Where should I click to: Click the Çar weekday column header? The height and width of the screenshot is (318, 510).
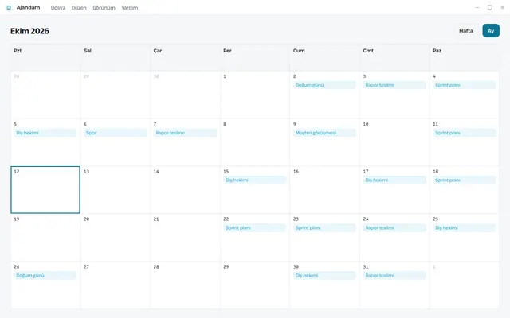[x=185, y=57]
